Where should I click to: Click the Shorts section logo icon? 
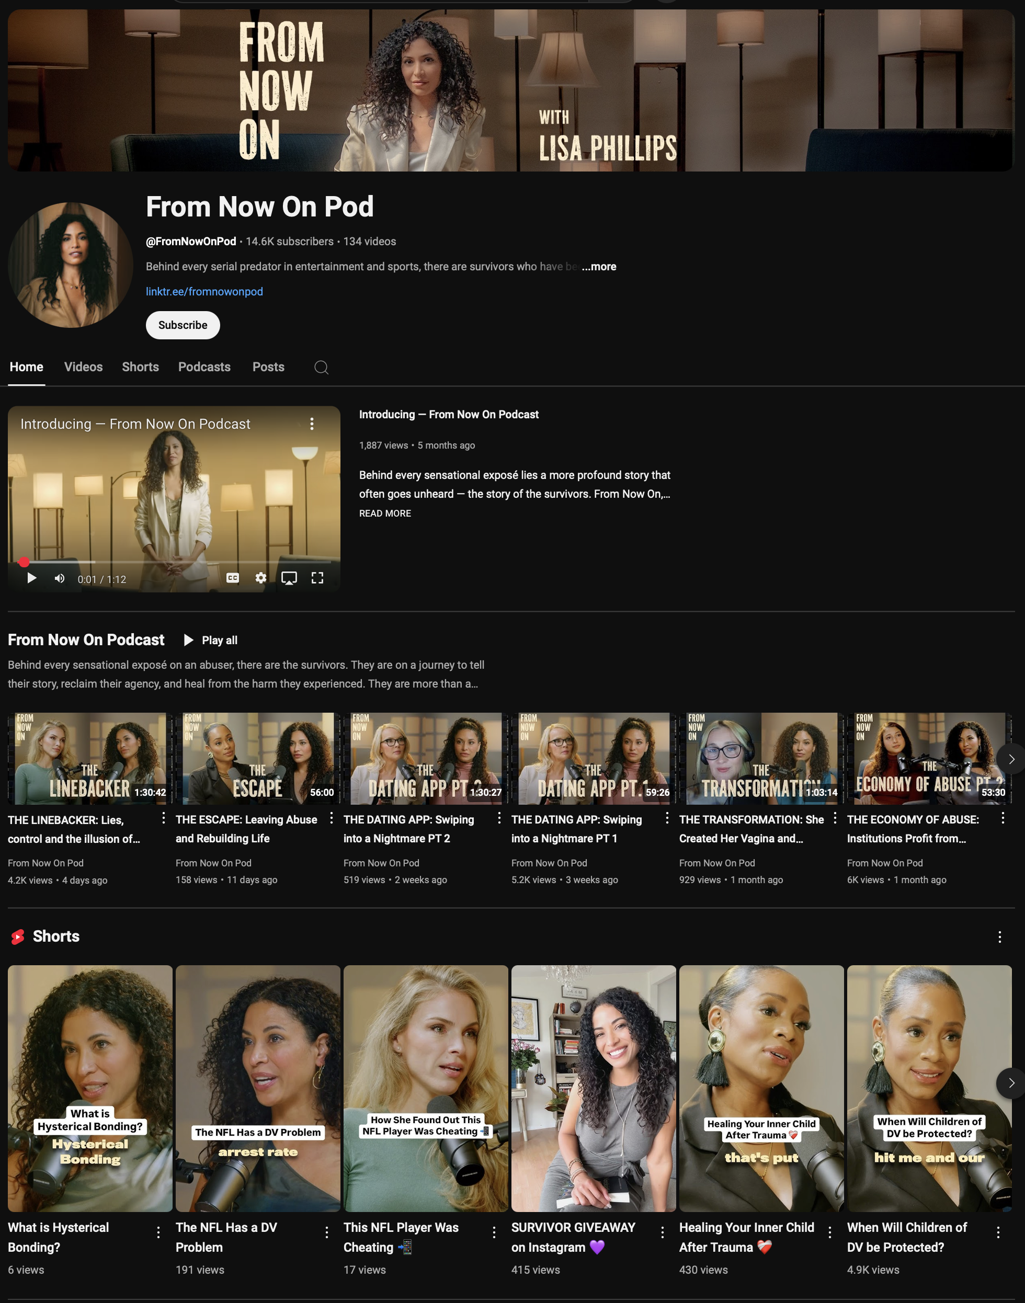pos(18,936)
